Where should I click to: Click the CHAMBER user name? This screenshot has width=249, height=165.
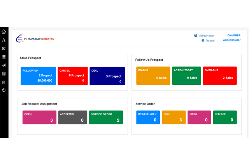234,35
